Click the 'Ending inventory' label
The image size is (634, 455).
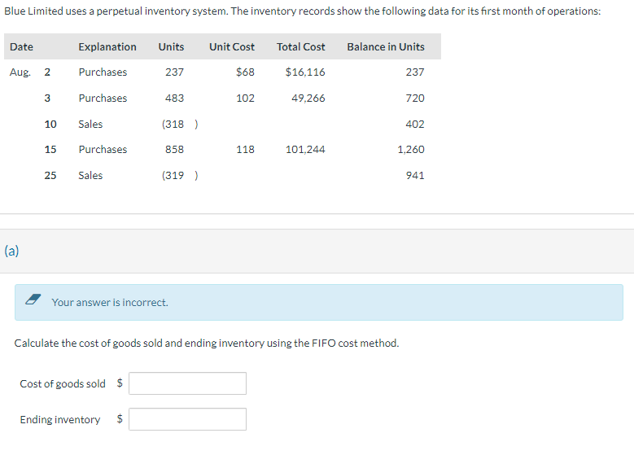(x=60, y=419)
